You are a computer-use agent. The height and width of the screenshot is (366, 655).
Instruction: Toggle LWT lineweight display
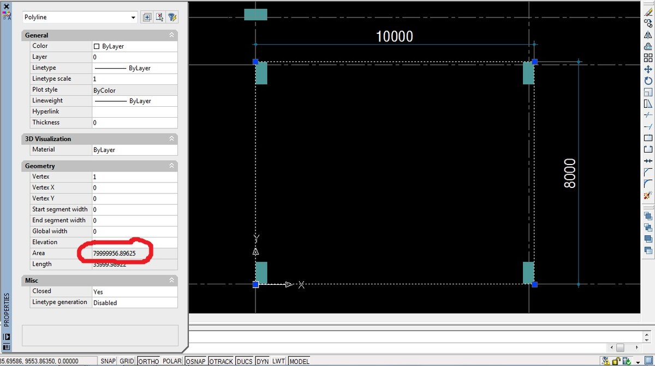(x=278, y=361)
